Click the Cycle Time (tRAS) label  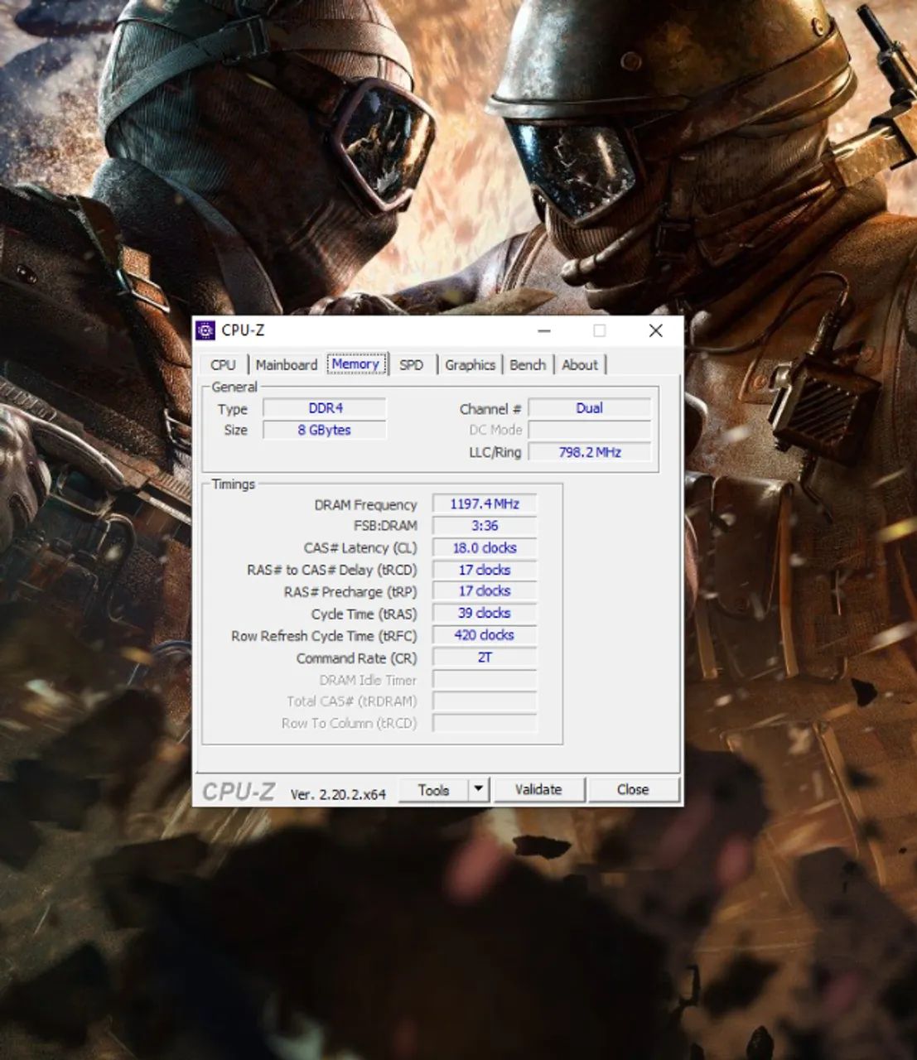(364, 614)
